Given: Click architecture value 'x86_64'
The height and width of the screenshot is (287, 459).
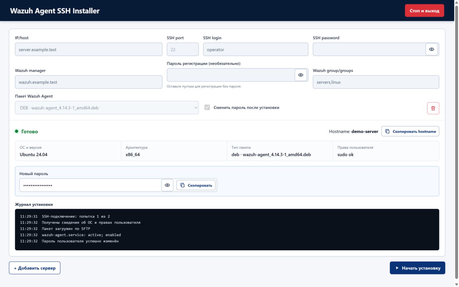Looking at the screenshot, I should click(133, 155).
